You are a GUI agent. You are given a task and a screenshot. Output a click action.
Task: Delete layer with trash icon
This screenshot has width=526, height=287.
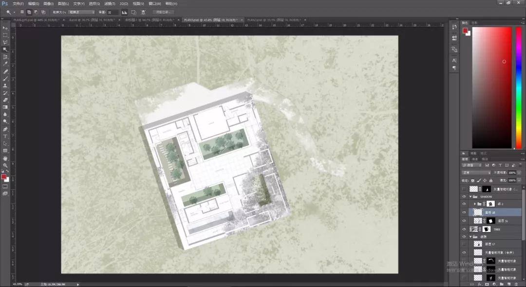[516, 284]
